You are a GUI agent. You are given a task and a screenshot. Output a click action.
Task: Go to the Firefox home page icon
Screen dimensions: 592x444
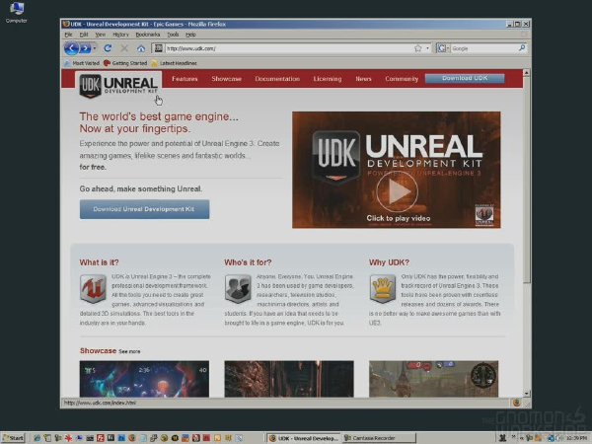(141, 48)
